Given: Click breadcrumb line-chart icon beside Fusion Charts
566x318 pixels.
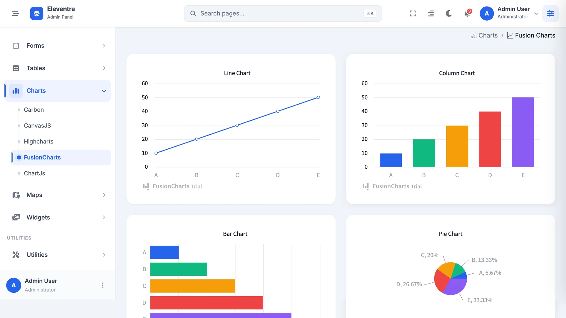Looking at the screenshot, I should [510, 35].
